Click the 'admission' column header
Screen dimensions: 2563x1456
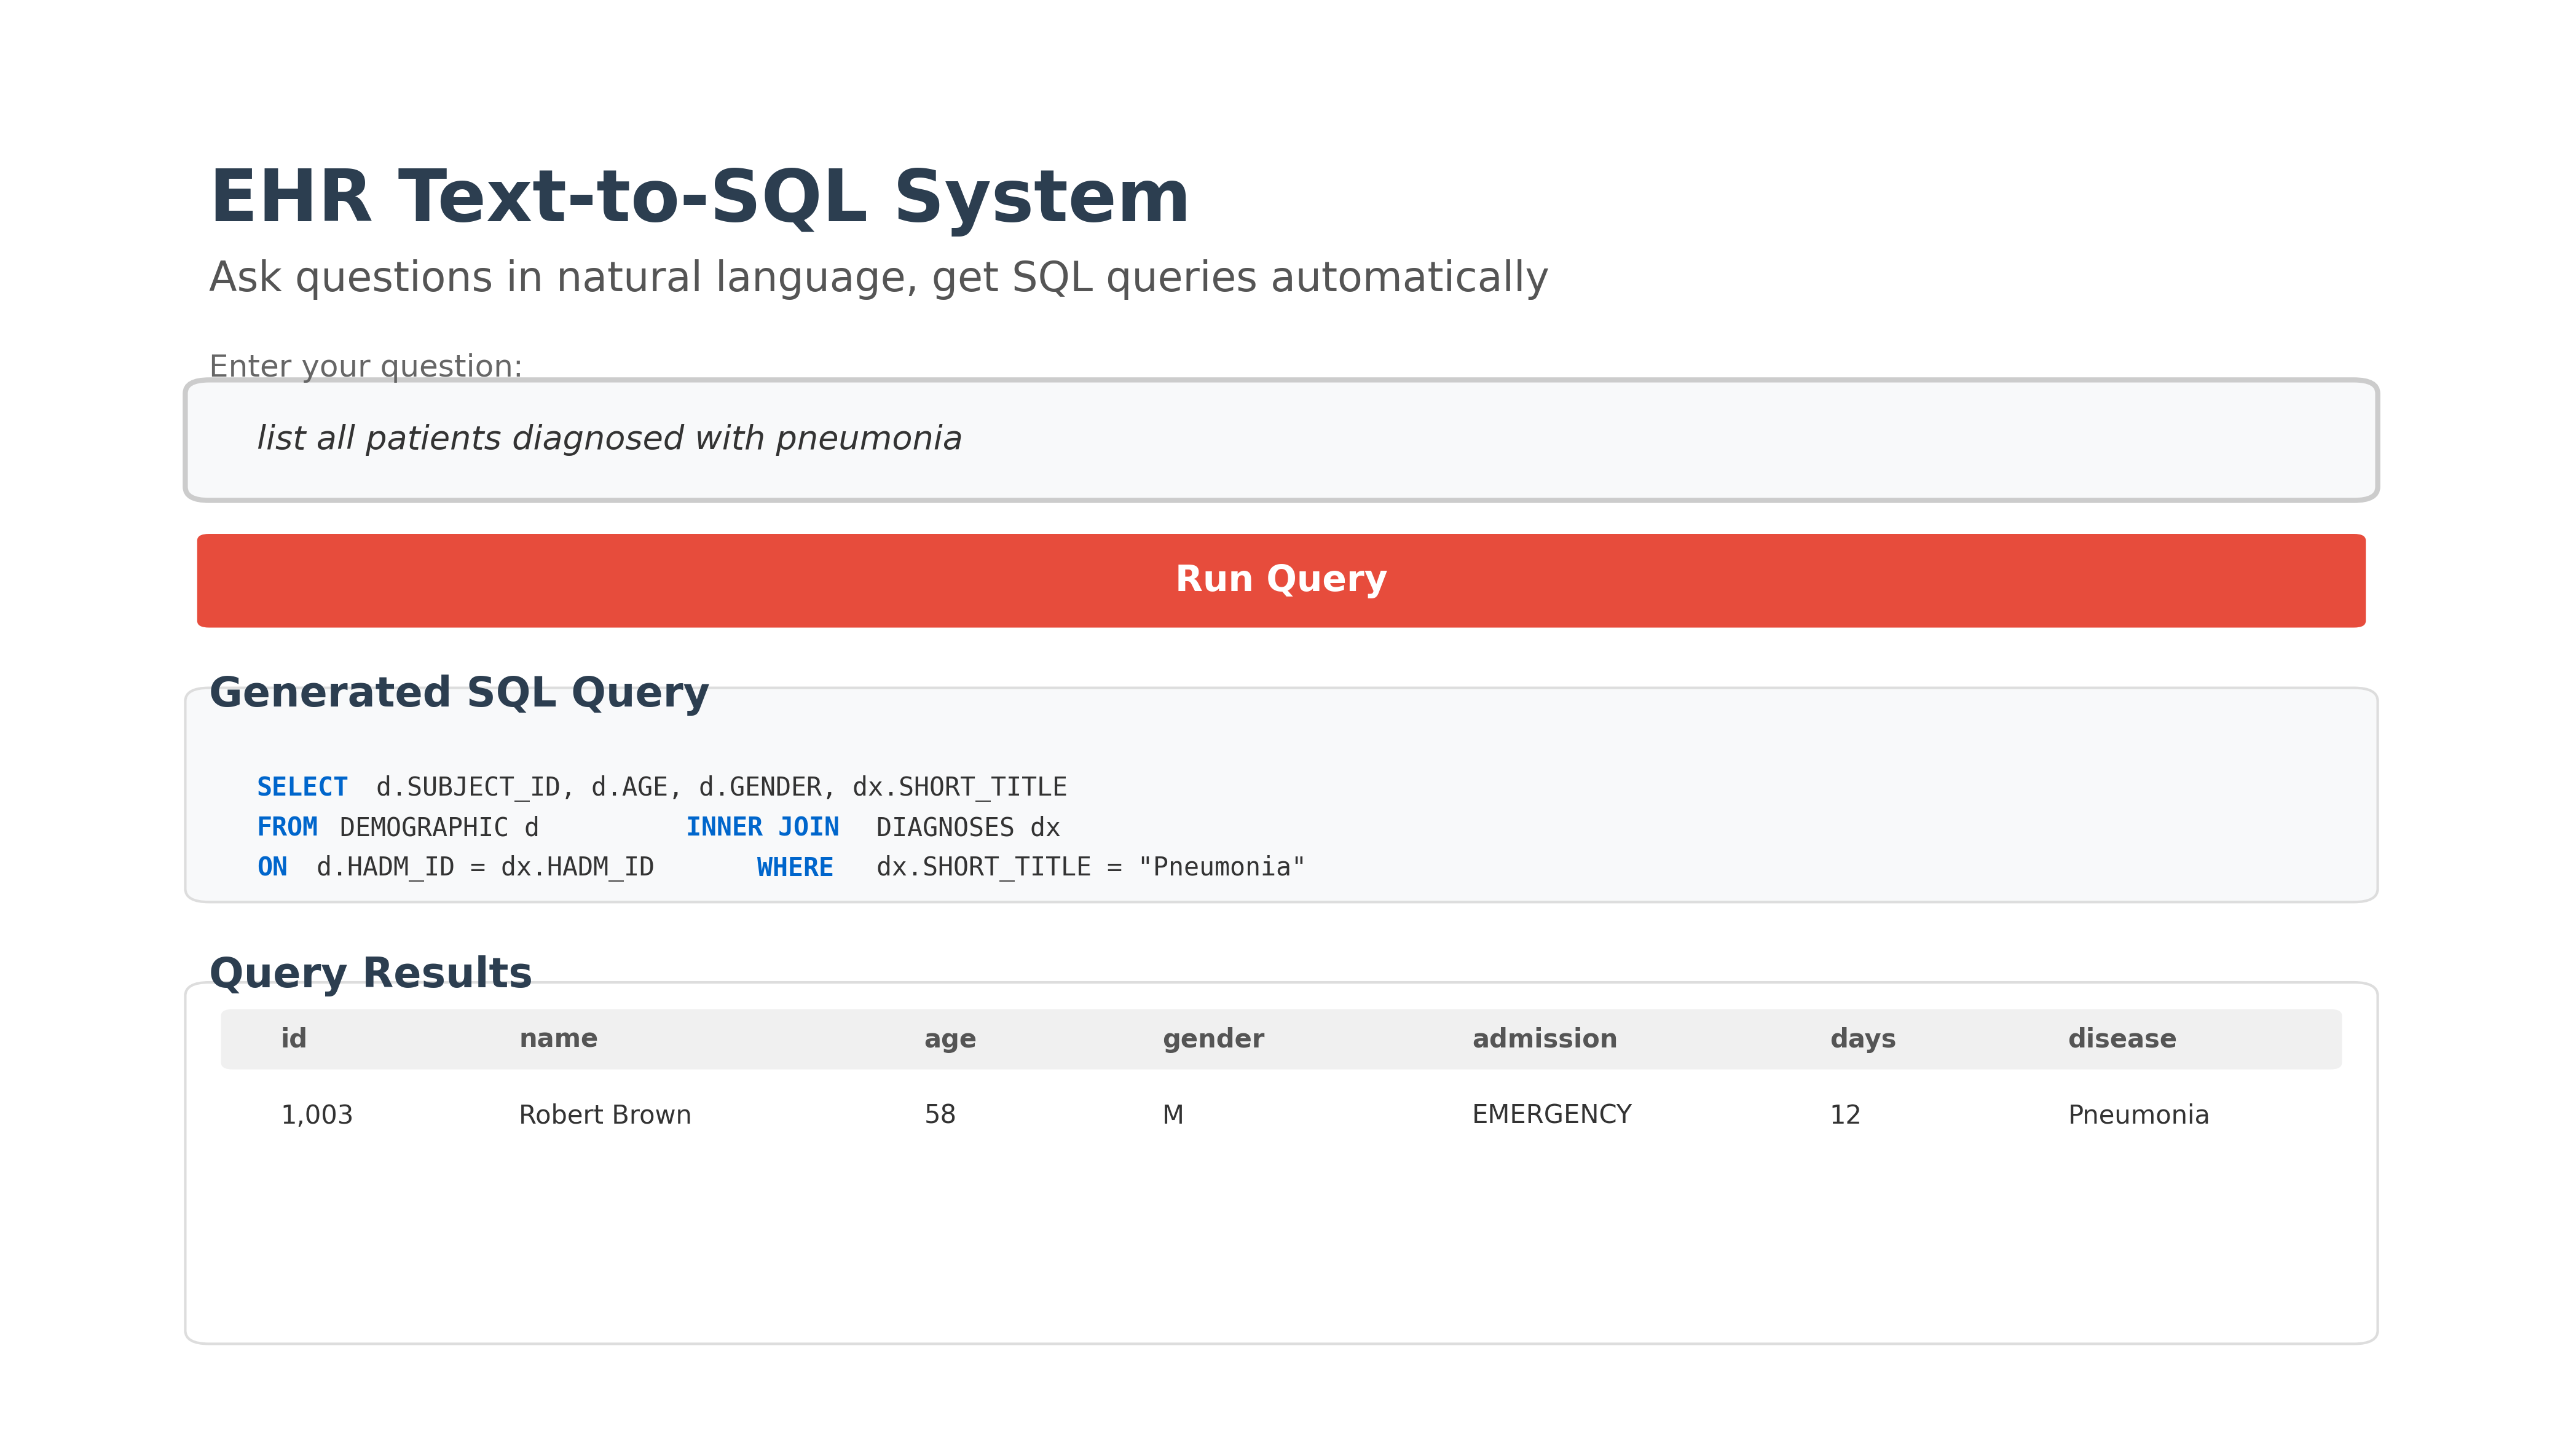1545,1037
